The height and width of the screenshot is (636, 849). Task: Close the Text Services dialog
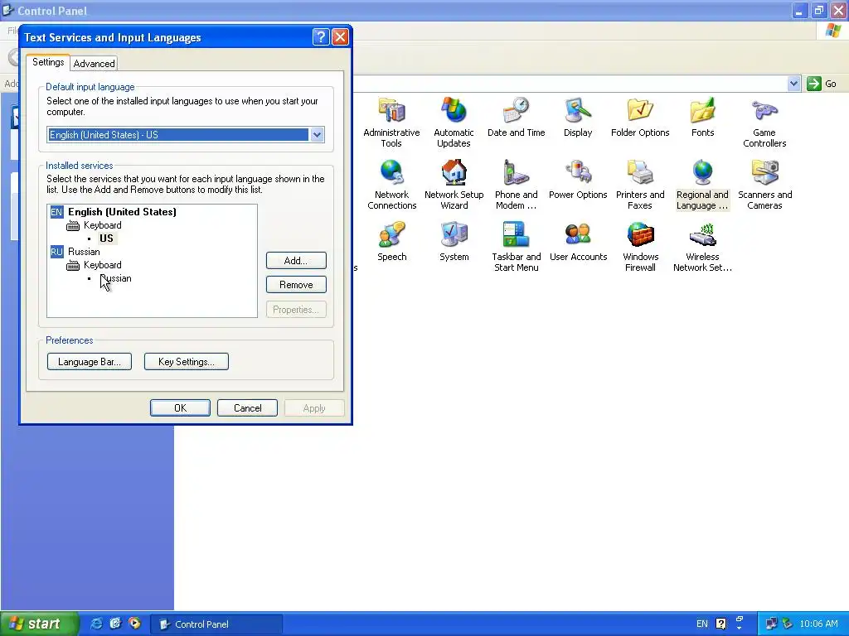click(x=340, y=36)
